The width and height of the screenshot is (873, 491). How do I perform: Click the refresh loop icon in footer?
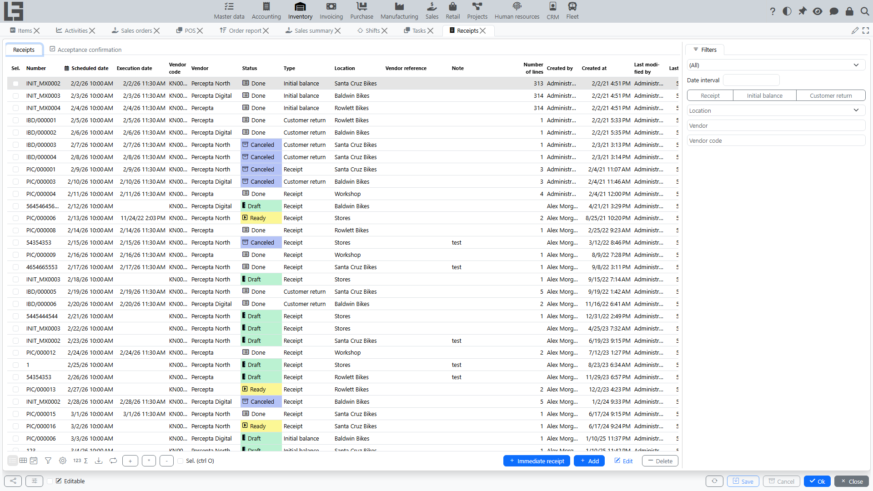click(x=113, y=461)
